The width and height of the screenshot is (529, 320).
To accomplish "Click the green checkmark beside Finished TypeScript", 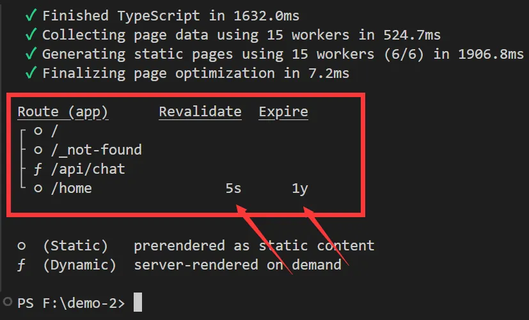I will click(x=29, y=15).
